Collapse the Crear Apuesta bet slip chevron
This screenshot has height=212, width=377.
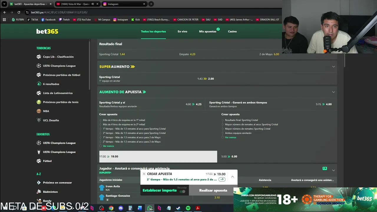coord(232,177)
